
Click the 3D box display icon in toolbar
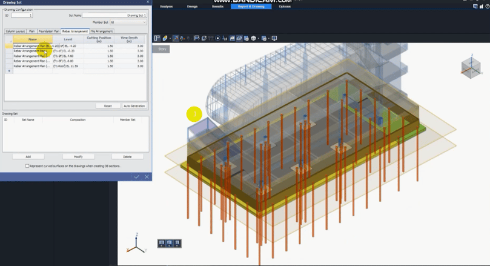pyautogui.click(x=254, y=38)
